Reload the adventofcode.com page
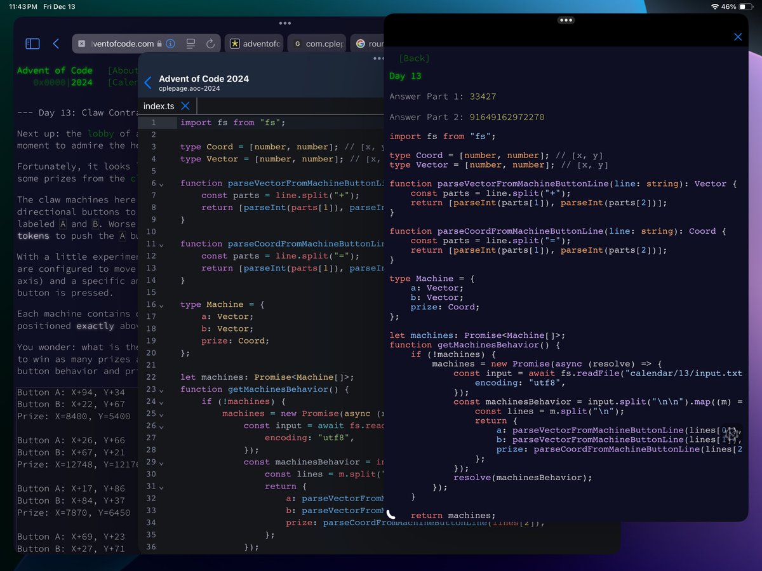This screenshot has width=762, height=571. [x=210, y=44]
